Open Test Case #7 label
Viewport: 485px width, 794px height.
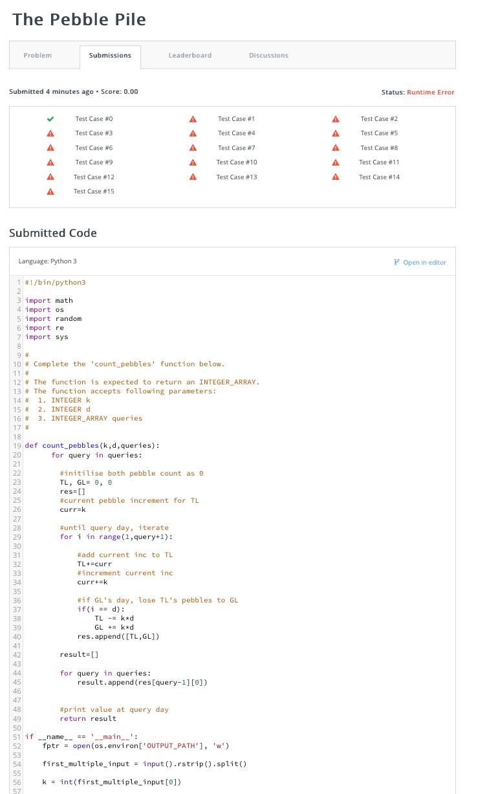[x=237, y=148]
